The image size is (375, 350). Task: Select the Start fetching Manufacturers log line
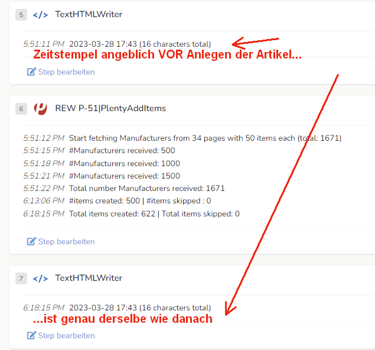182,138
